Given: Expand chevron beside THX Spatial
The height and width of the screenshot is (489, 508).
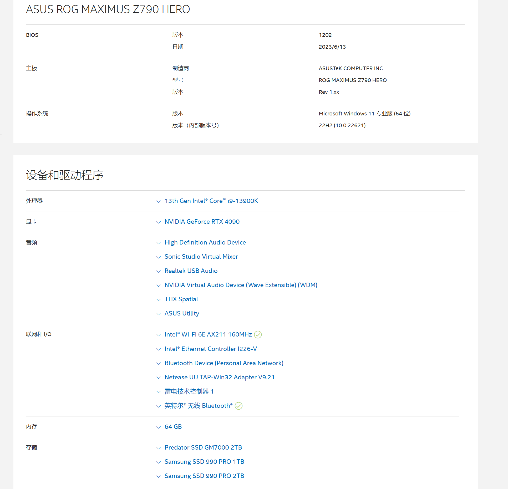Looking at the screenshot, I should 158,300.
